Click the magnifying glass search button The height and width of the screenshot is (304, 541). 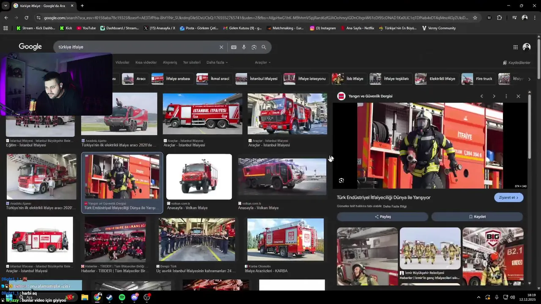tap(264, 47)
